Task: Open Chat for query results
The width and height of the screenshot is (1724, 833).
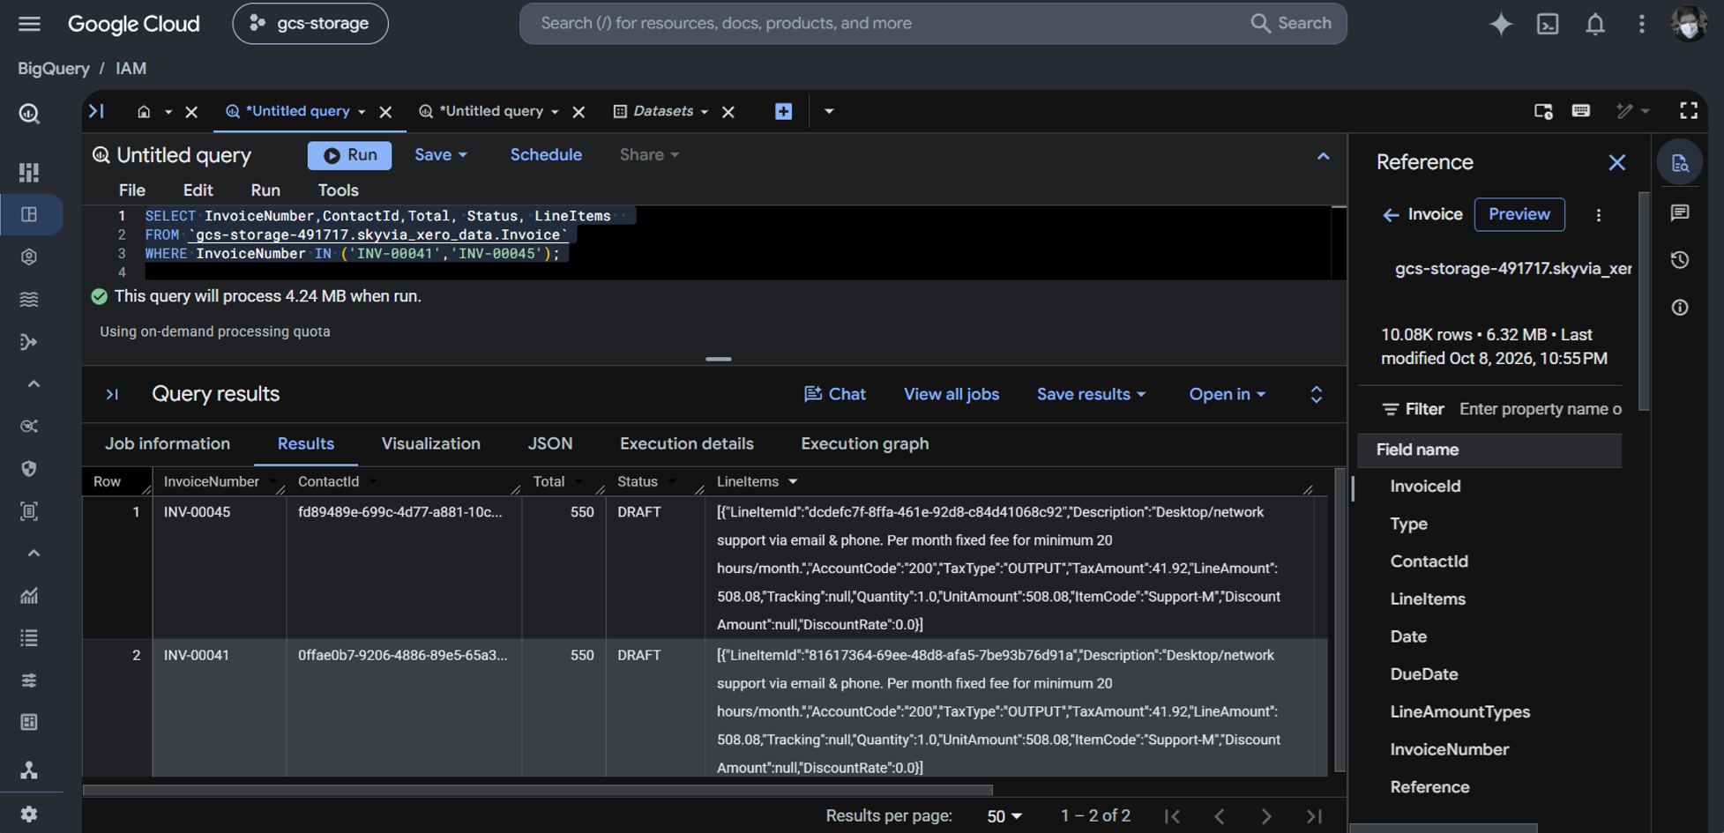Action: 835,395
